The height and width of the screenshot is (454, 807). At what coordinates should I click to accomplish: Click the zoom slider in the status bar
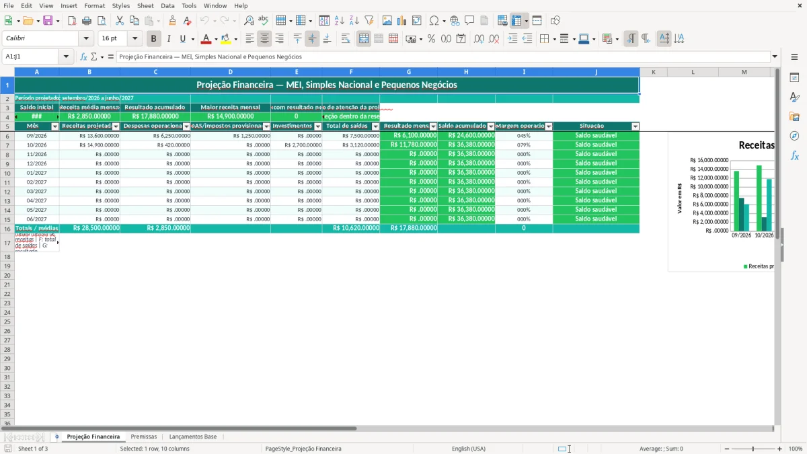point(753,449)
